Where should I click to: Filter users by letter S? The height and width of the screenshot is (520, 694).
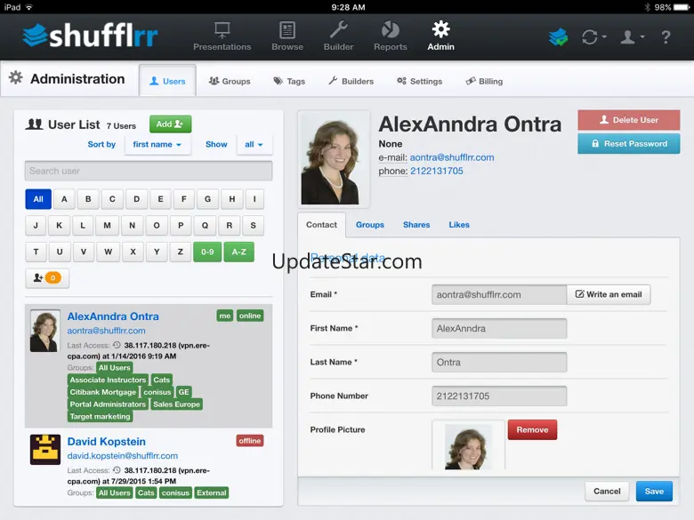(x=254, y=226)
